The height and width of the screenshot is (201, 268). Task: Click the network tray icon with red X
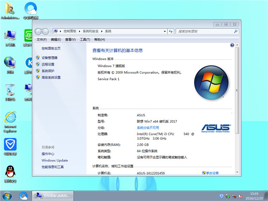[x=234, y=196]
